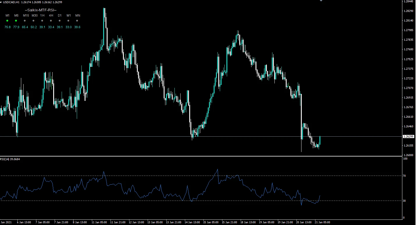Click the gray M30 RSI status dot
This screenshot has height=225, width=416.
[x=33, y=21]
